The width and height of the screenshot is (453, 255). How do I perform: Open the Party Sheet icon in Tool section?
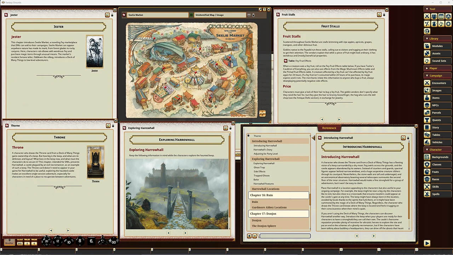click(434, 16)
